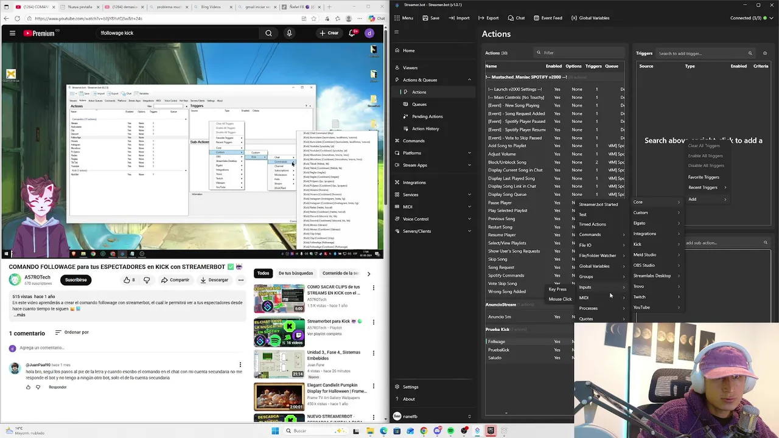779x438 pixels.
Task: Open the Event Feed toolbar item
Action: point(547,18)
